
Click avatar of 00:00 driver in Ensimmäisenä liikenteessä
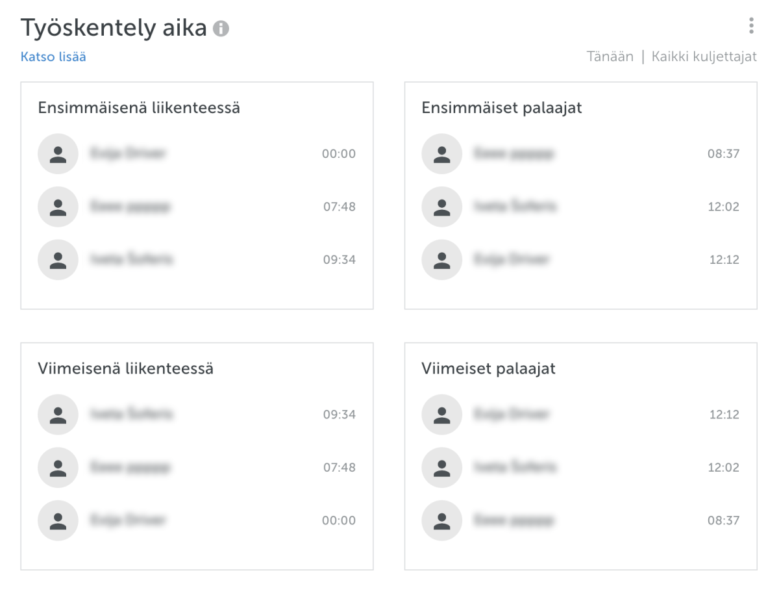[x=58, y=154]
